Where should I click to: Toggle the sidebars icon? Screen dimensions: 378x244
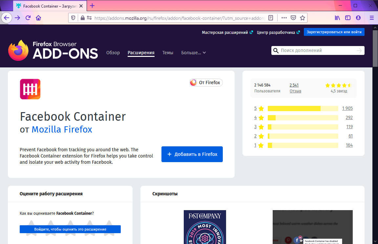[x=347, y=18]
